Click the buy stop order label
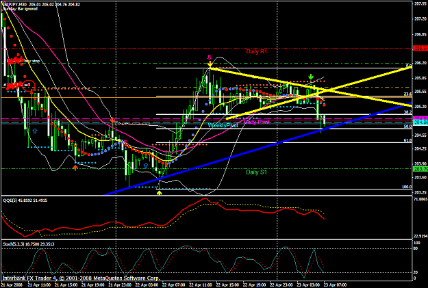Image resolution: width=428 pixels, height=288 pixels. (x=32, y=61)
